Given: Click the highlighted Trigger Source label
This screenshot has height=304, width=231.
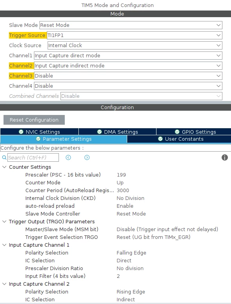Looking at the screenshot, I should (27, 35).
